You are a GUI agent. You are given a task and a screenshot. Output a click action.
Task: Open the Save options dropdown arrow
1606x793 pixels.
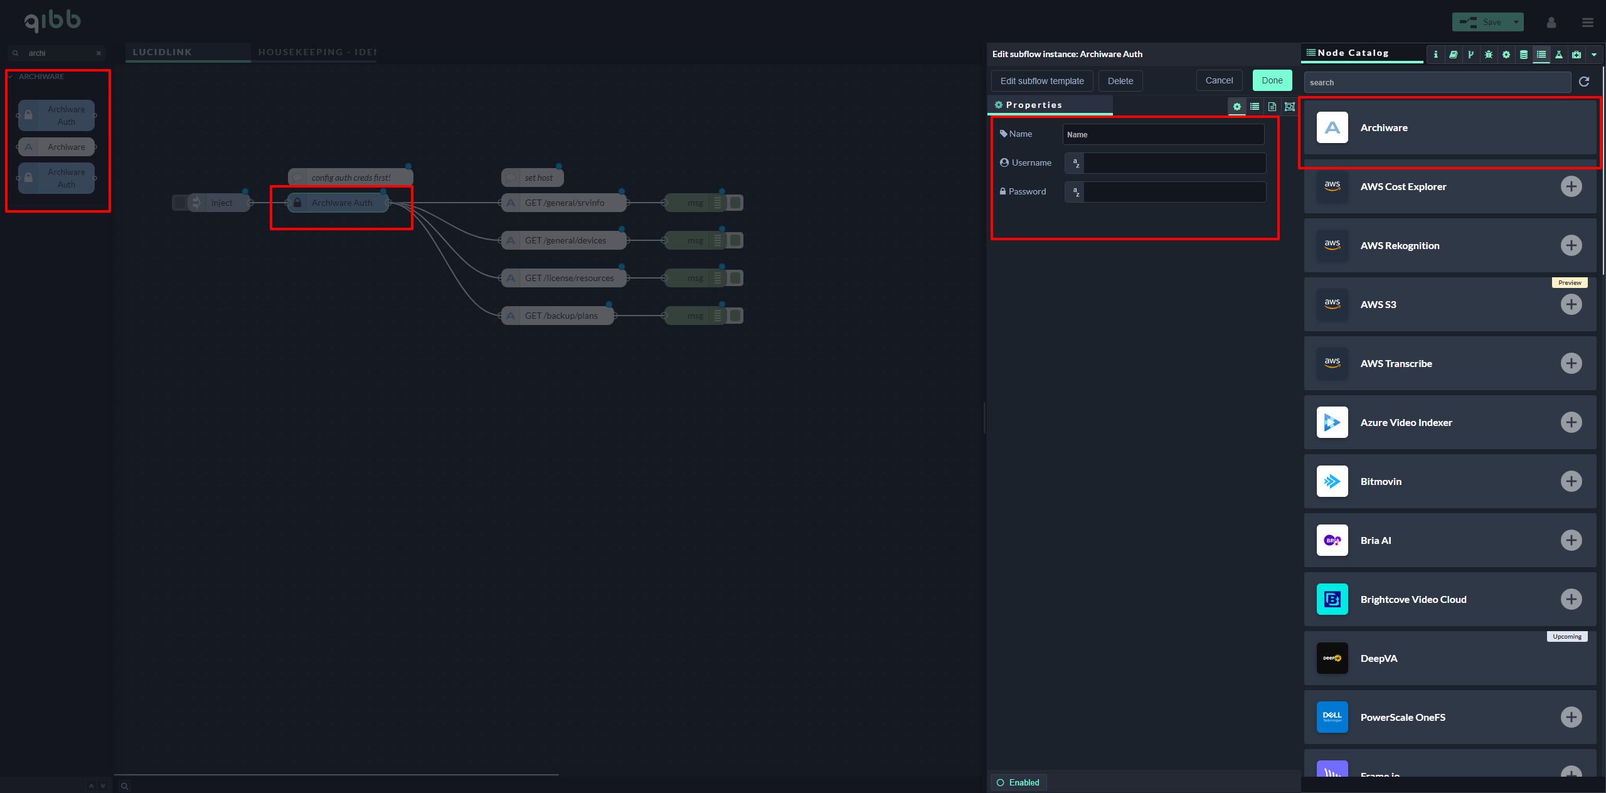tap(1516, 22)
